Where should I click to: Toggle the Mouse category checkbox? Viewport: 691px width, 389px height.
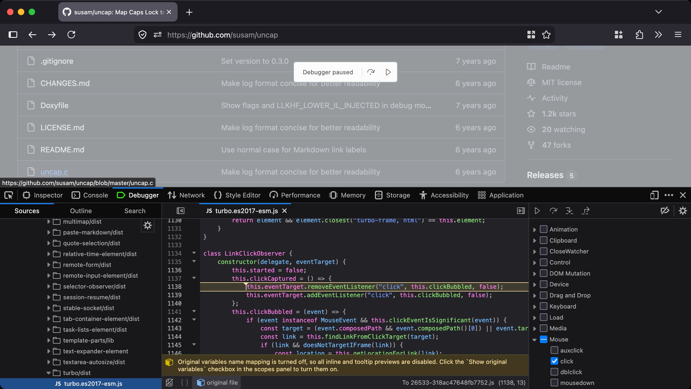tap(543, 339)
